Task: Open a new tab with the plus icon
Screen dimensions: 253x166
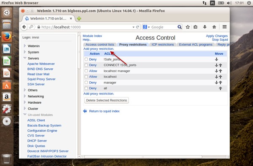Action: click(79, 19)
